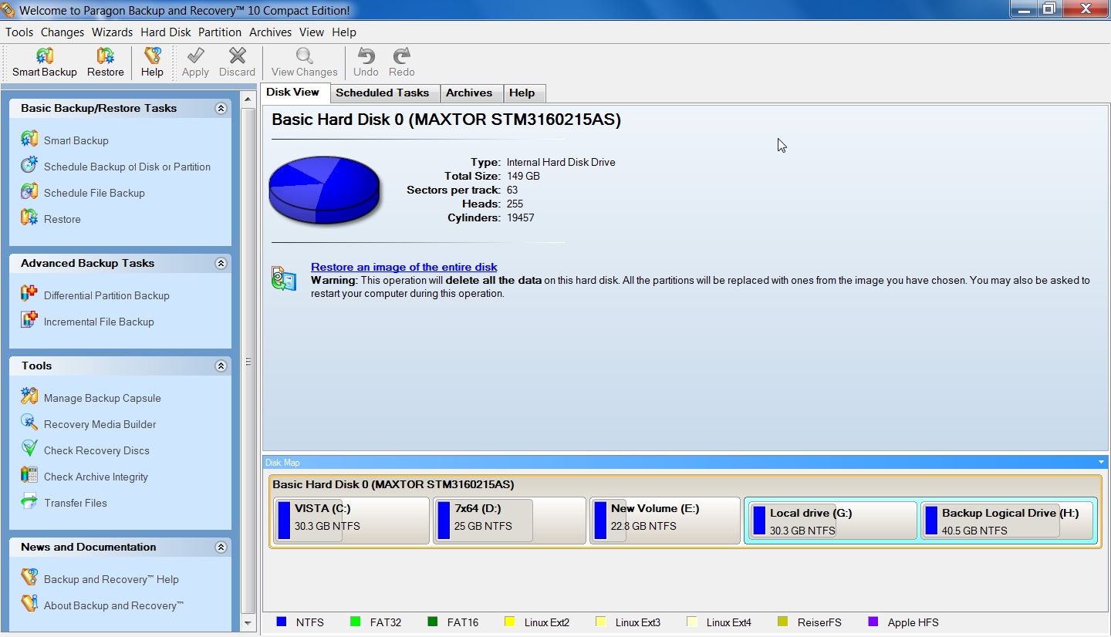Click the restore disk image icon
Viewport: 1111px width, 637px height.
click(284, 278)
